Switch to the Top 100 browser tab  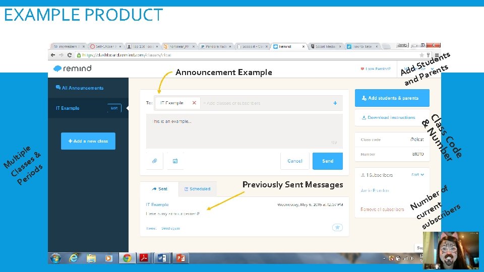point(143,46)
